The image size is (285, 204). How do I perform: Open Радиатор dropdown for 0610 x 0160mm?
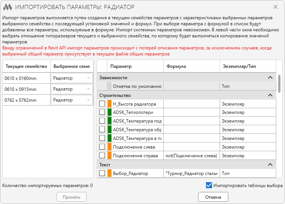72,78
